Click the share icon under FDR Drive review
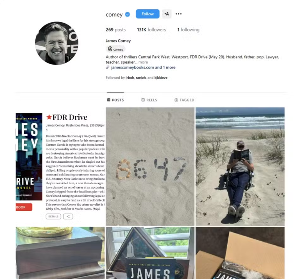Screen dimensions: 296x279 [x=68, y=216]
